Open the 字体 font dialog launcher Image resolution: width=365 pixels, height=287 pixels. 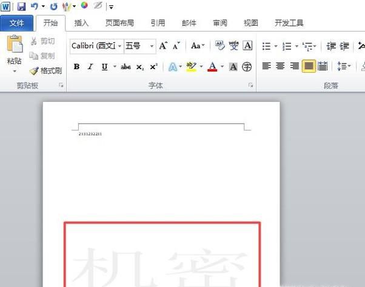coord(250,85)
